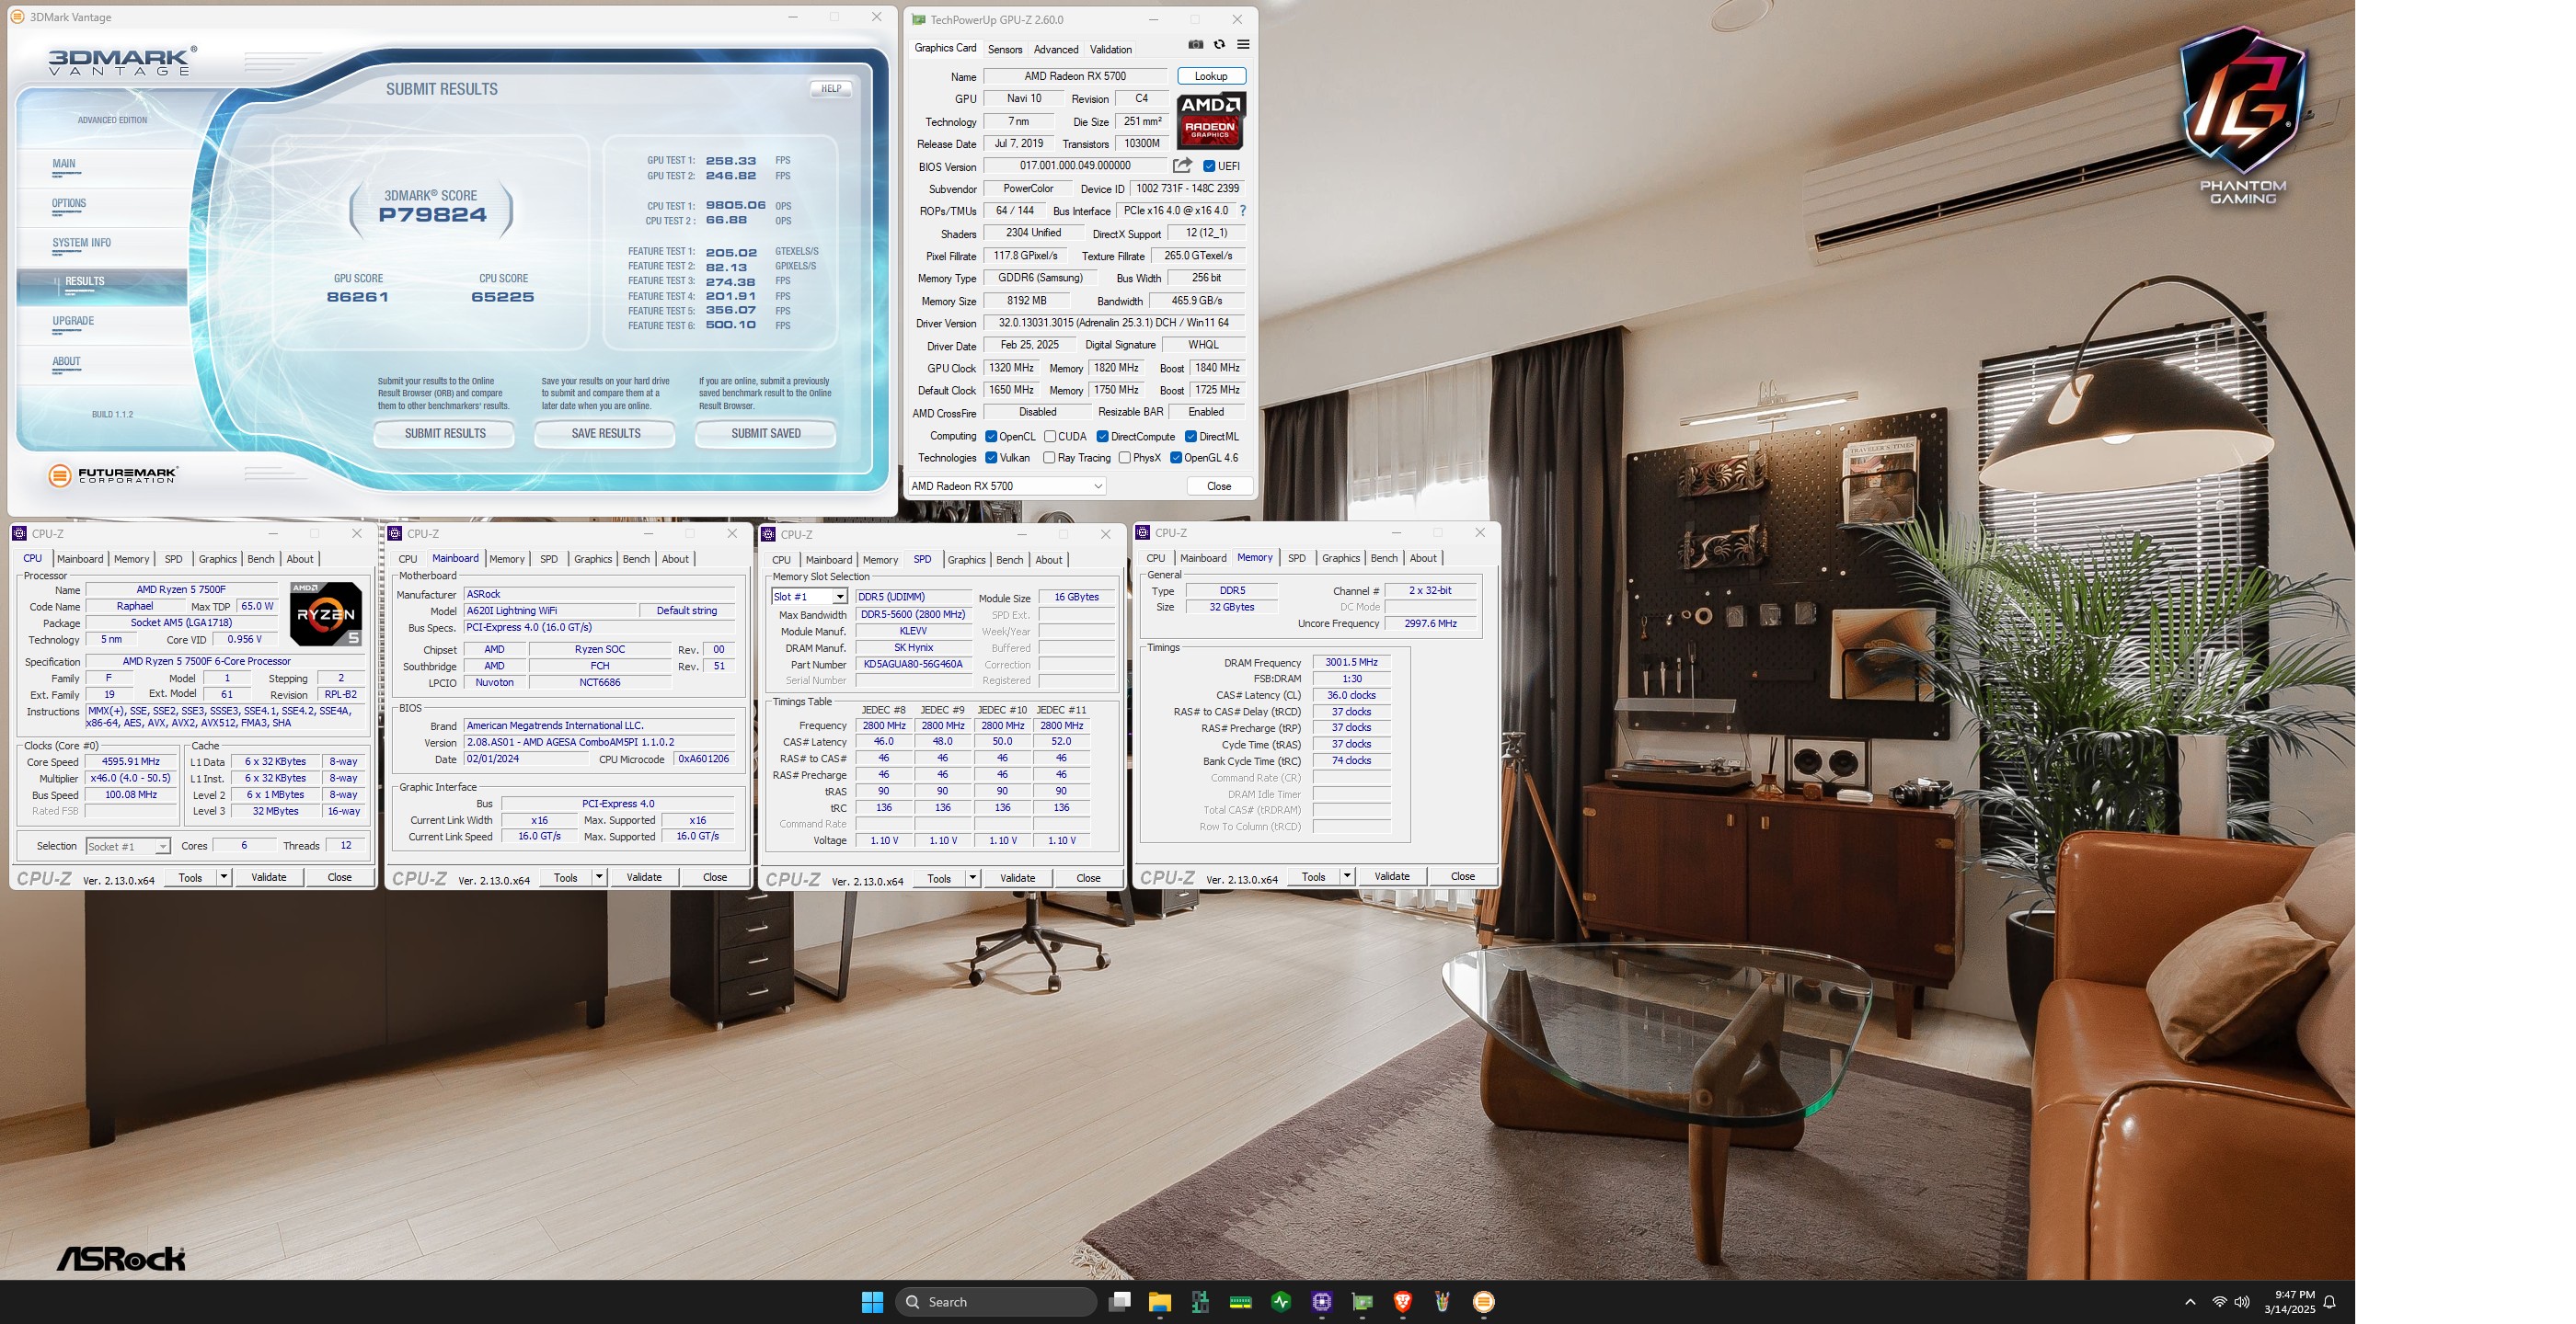Open the clock showing 9:47 PM
The image size is (2576, 1324).
[x=2290, y=1302]
